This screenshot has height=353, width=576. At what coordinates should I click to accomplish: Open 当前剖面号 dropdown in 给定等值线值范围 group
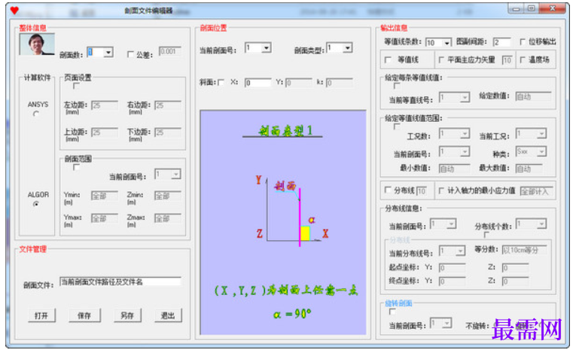tap(465, 151)
